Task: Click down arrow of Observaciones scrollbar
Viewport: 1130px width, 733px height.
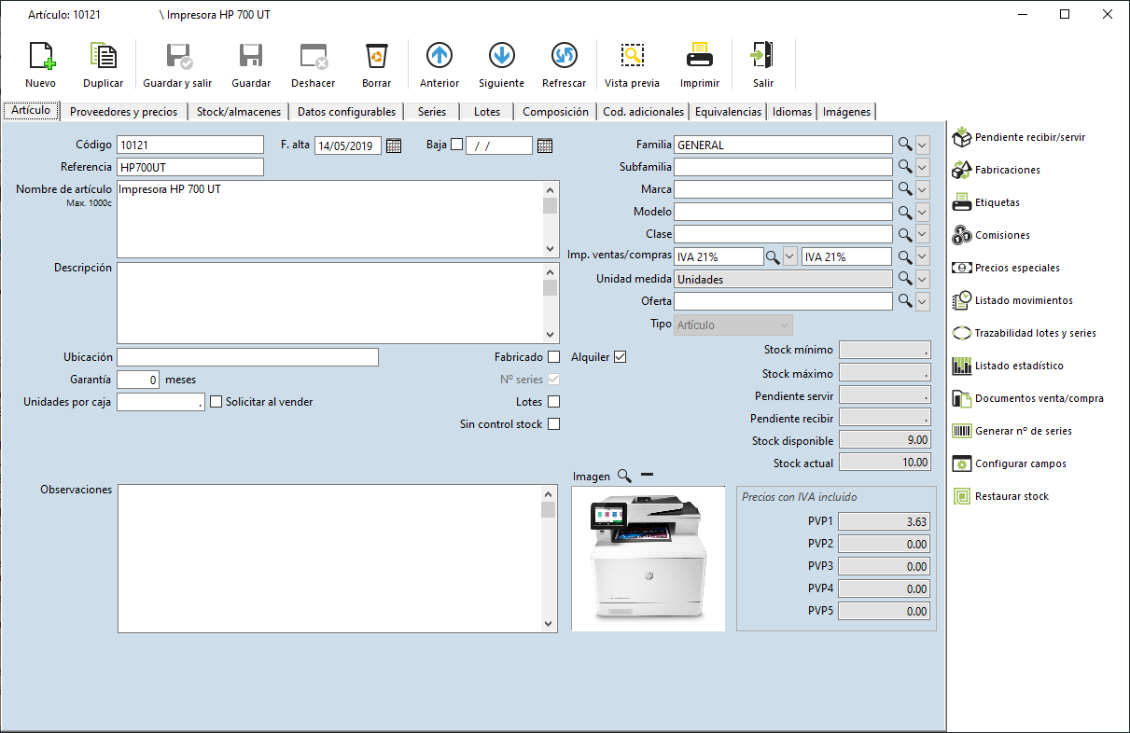Action: (x=550, y=624)
